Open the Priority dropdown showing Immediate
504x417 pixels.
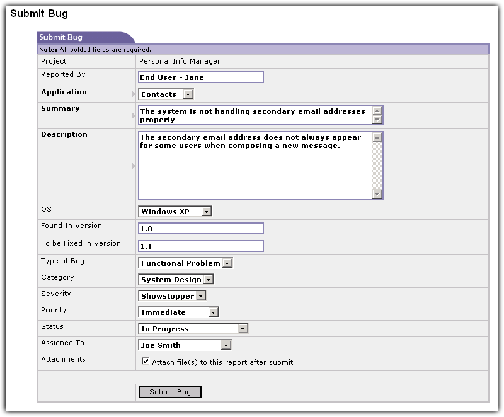pos(214,312)
